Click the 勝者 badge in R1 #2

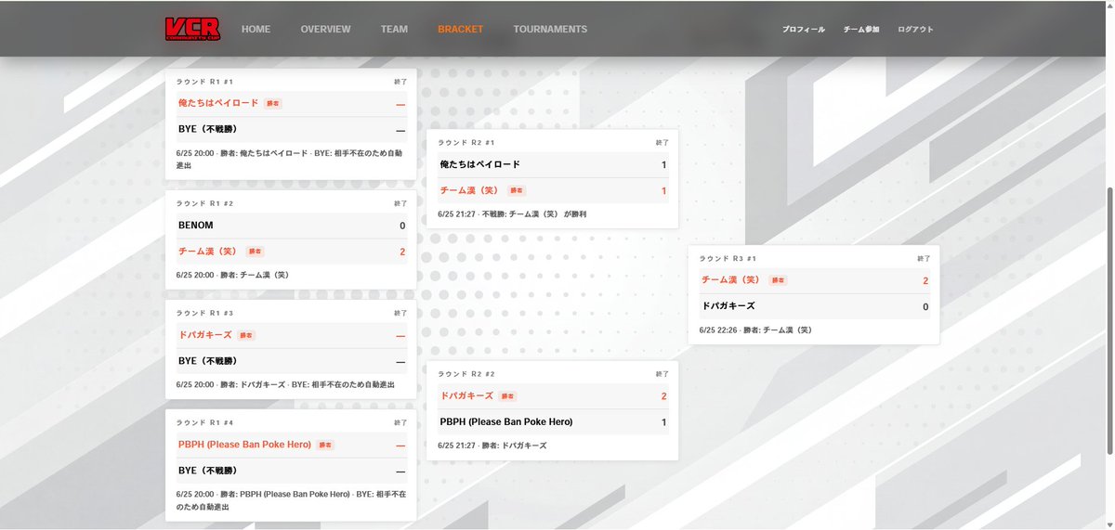(x=256, y=252)
